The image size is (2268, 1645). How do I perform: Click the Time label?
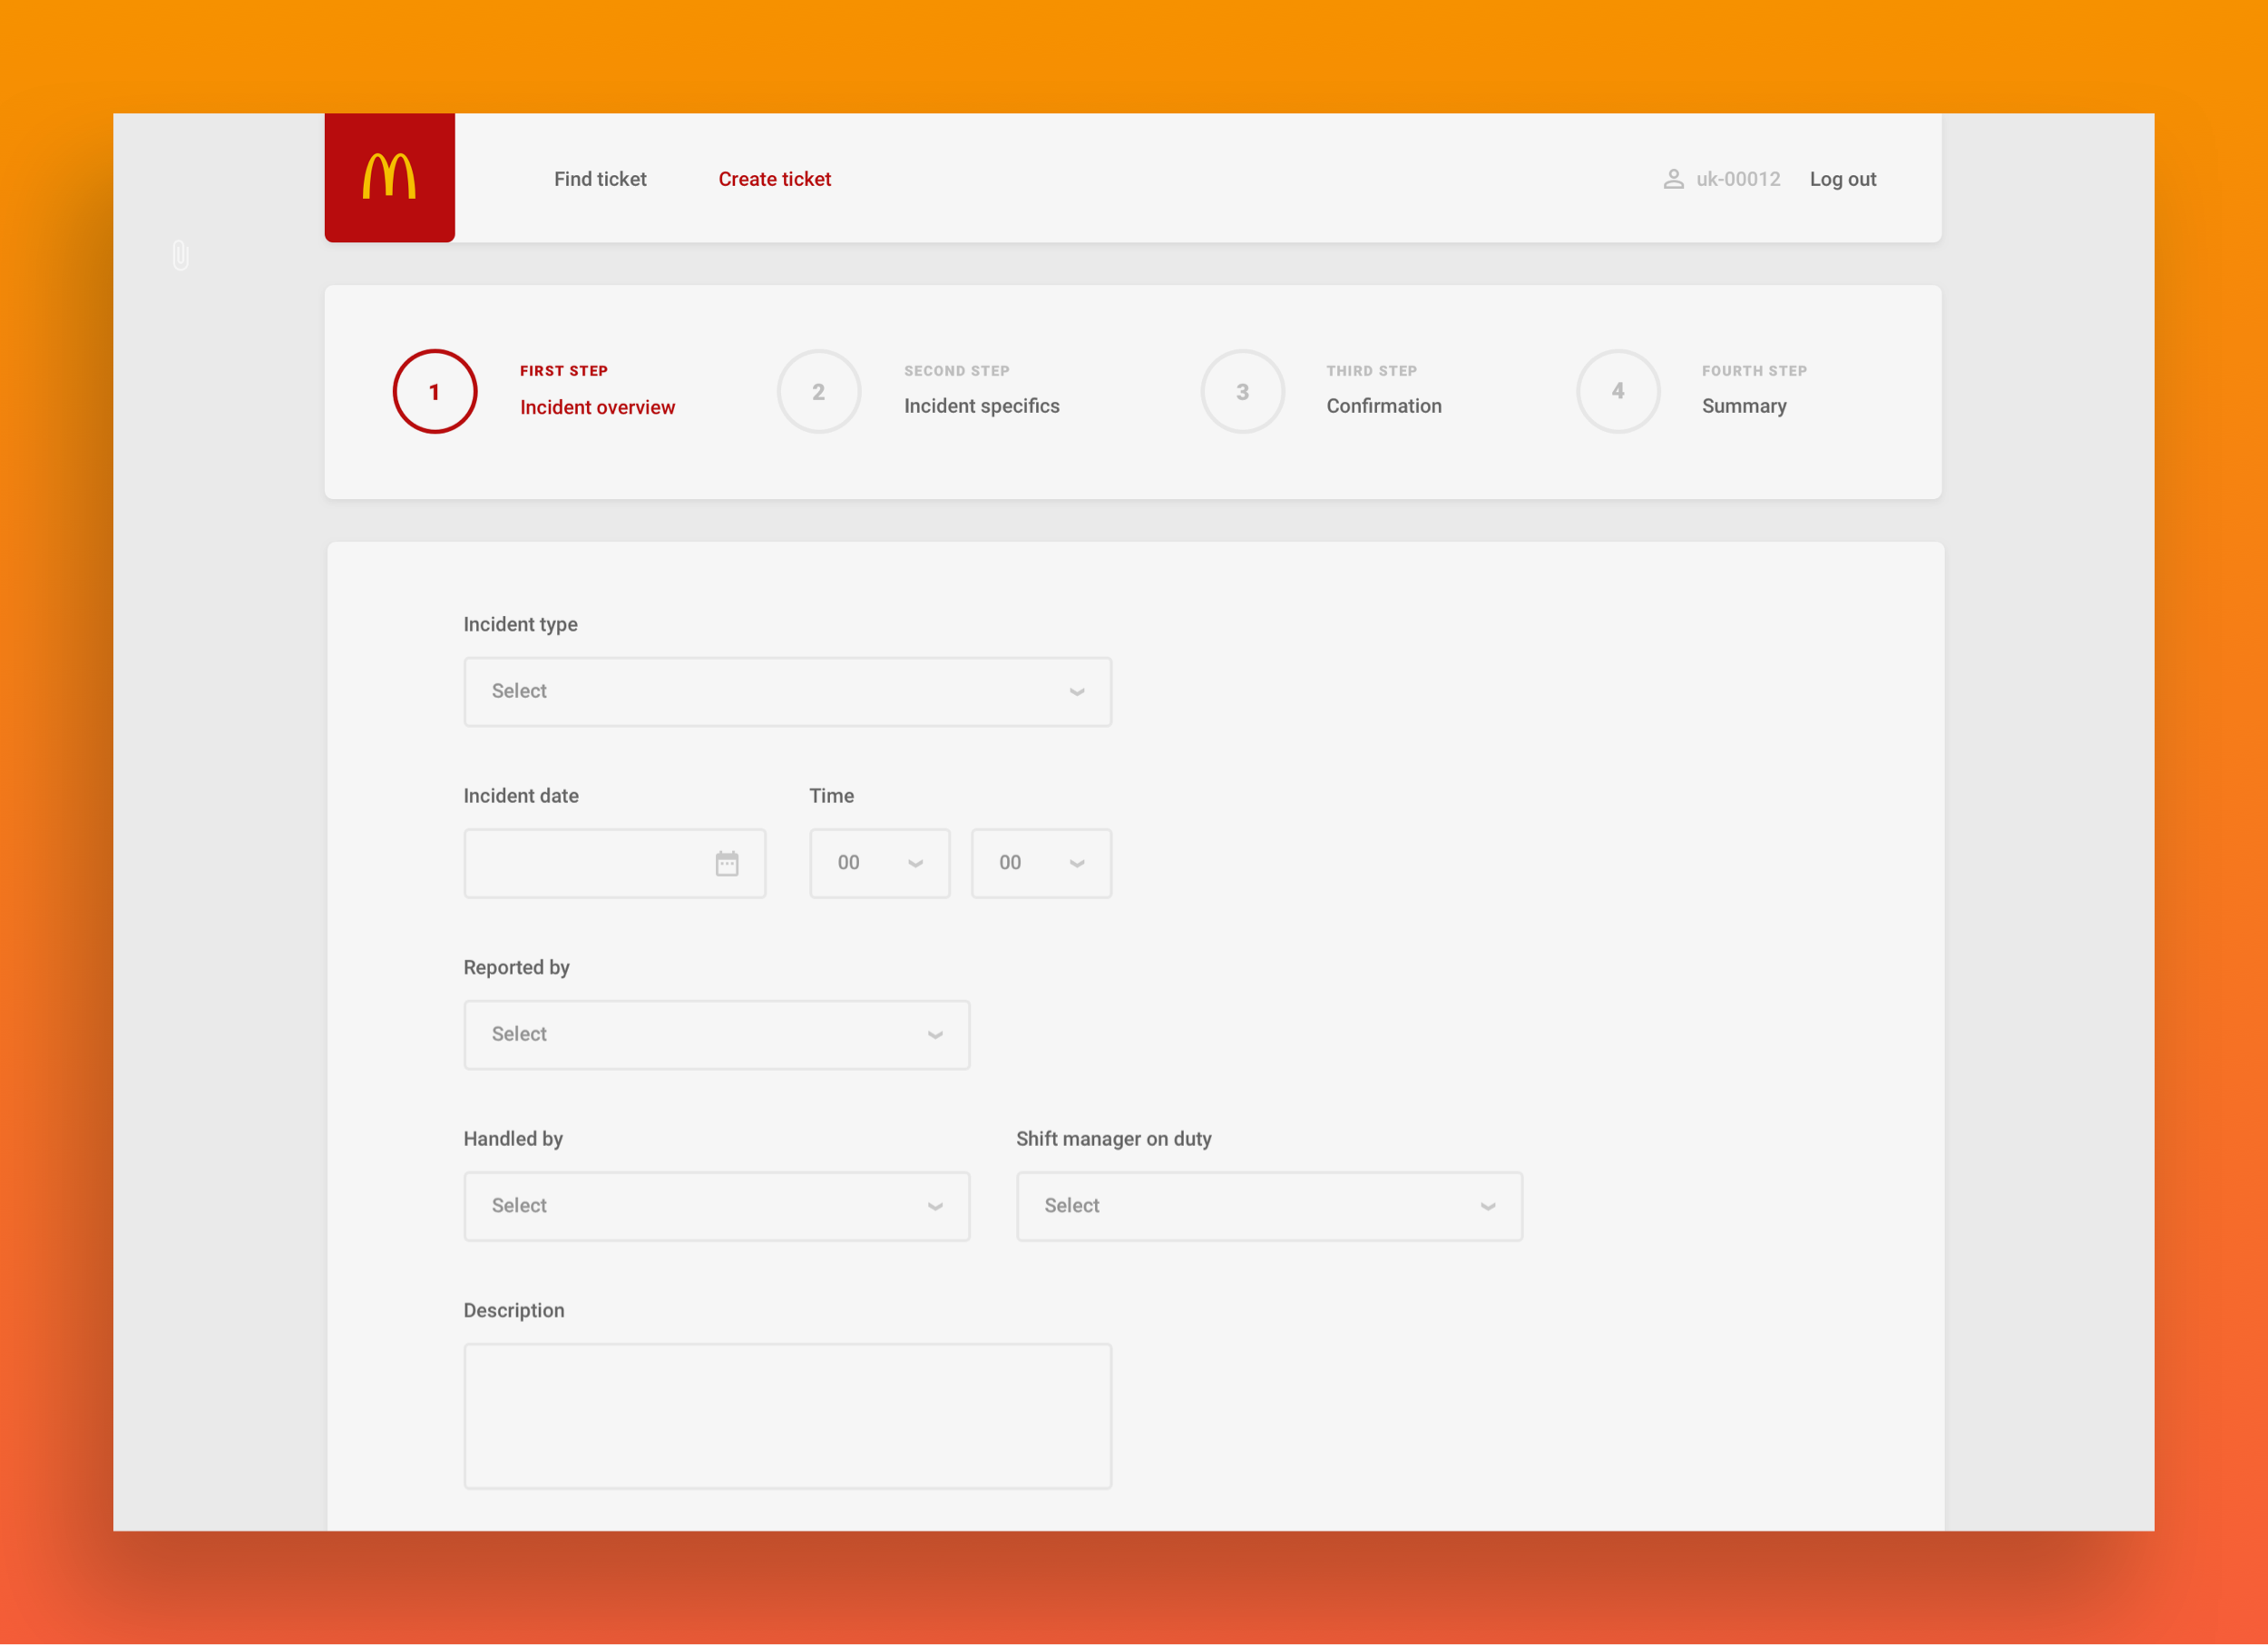click(x=831, y=796)
